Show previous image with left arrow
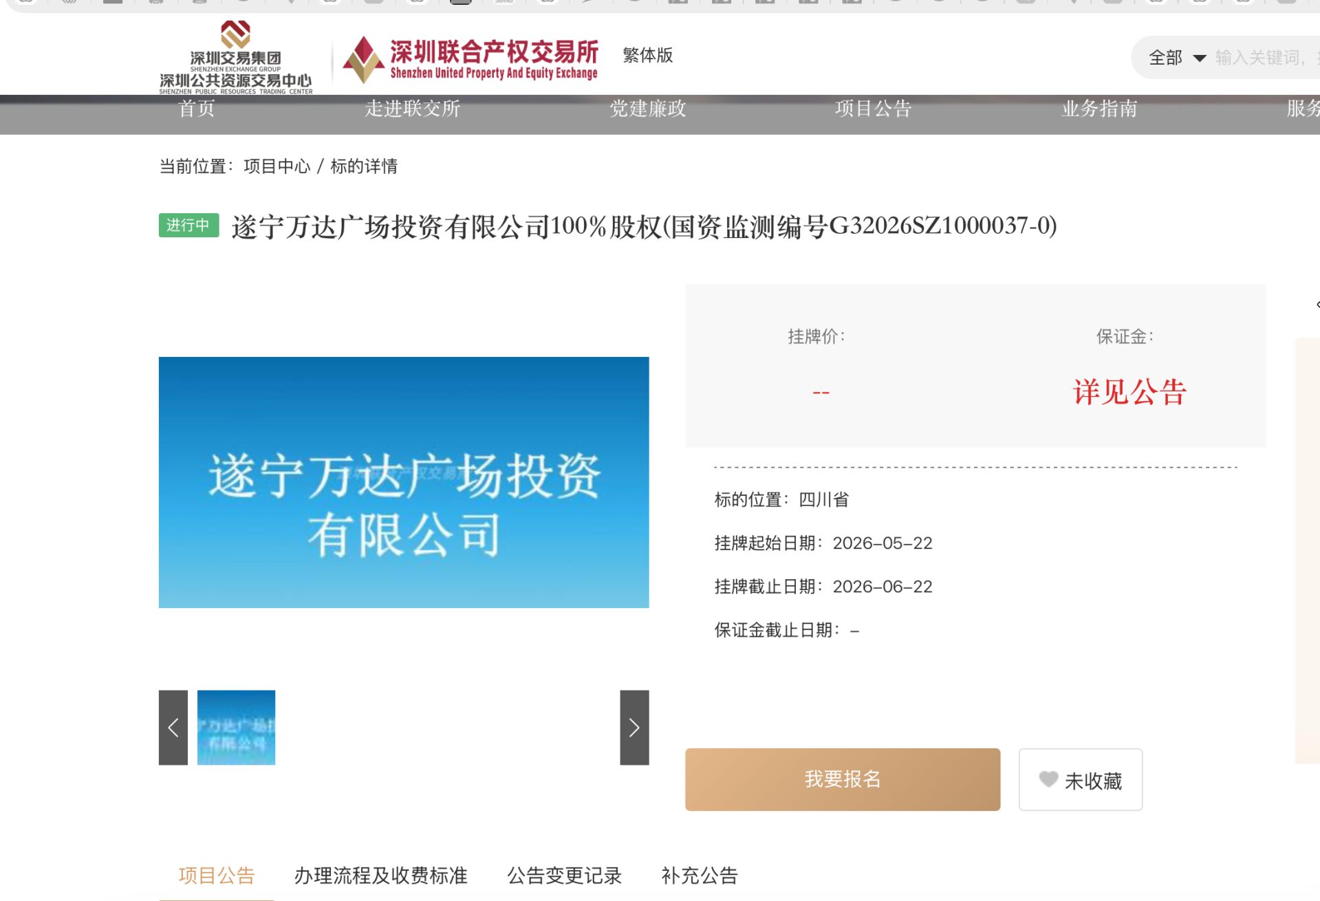 coord(173,727)
